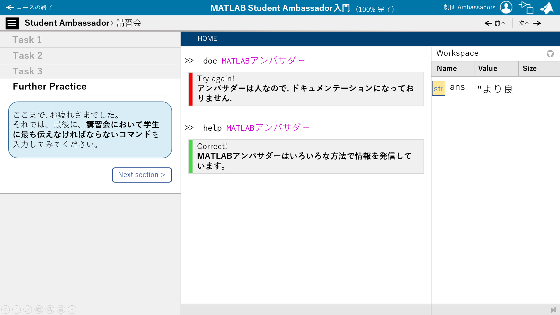Expand Task 3 section
This screenshot has width=560, height=315.
click(x=27, y=71)
